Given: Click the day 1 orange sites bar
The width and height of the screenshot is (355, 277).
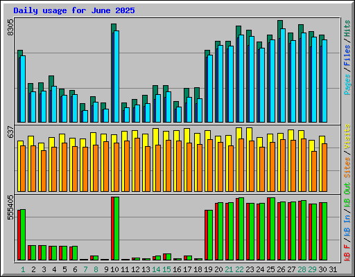Looking at the screenshot, I should tap(23, 168).
